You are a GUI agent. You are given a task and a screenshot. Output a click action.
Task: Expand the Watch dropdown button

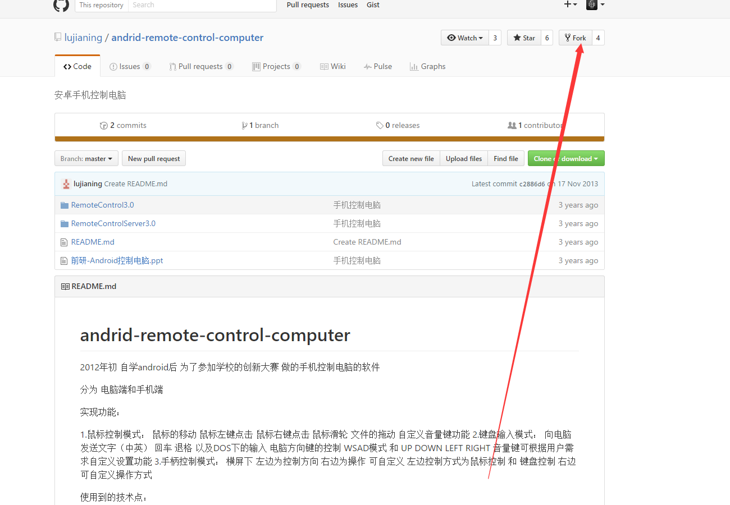click(465, 38)
